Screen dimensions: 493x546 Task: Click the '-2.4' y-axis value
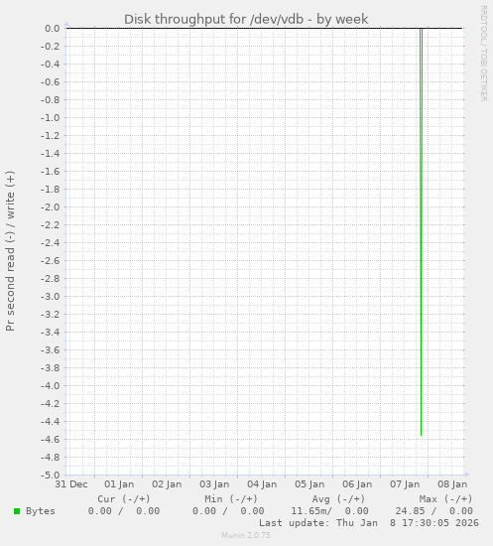click(51, 243)
